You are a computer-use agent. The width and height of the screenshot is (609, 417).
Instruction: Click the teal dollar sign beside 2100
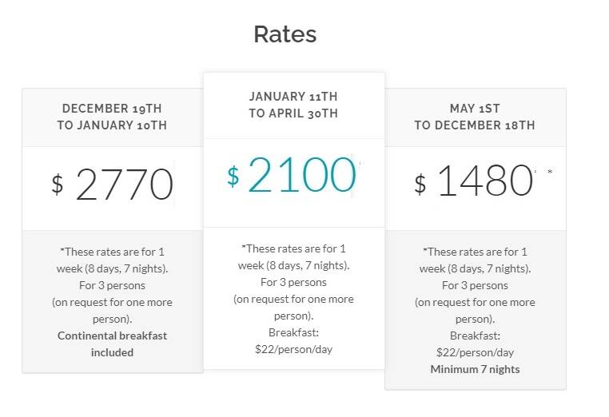(x=233, y=177)
